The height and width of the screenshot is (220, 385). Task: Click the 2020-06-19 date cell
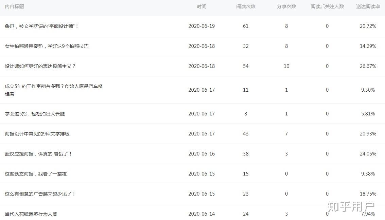[202, 26]
